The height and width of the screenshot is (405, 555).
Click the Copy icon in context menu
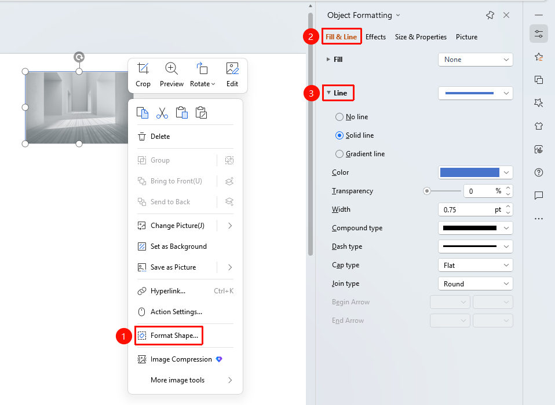[143, 113]
